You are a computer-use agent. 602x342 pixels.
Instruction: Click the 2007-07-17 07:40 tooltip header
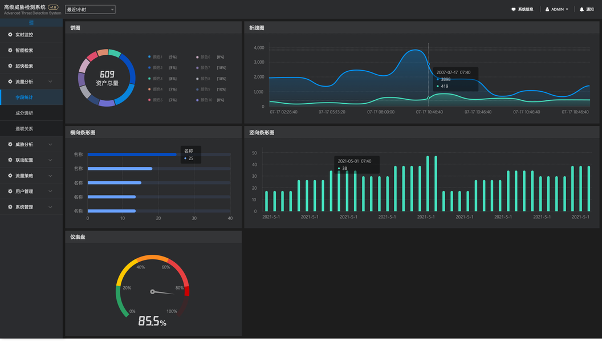453,72
